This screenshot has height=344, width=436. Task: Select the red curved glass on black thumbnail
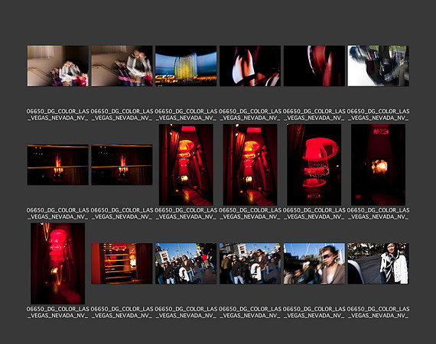314,66
